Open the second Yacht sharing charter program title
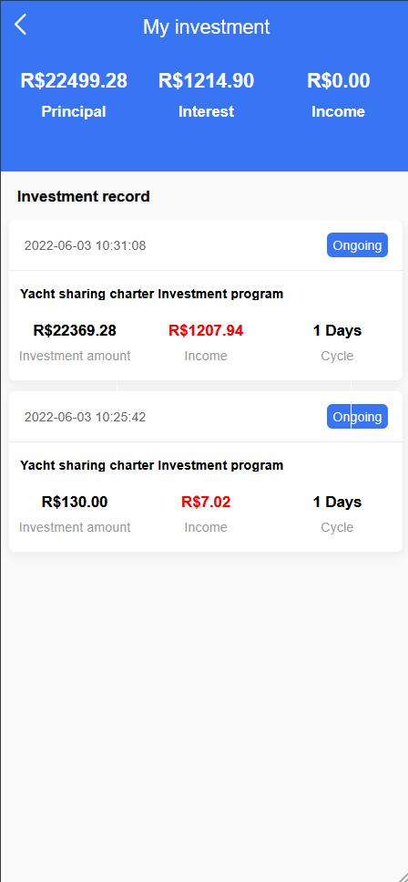 point(152,465)
